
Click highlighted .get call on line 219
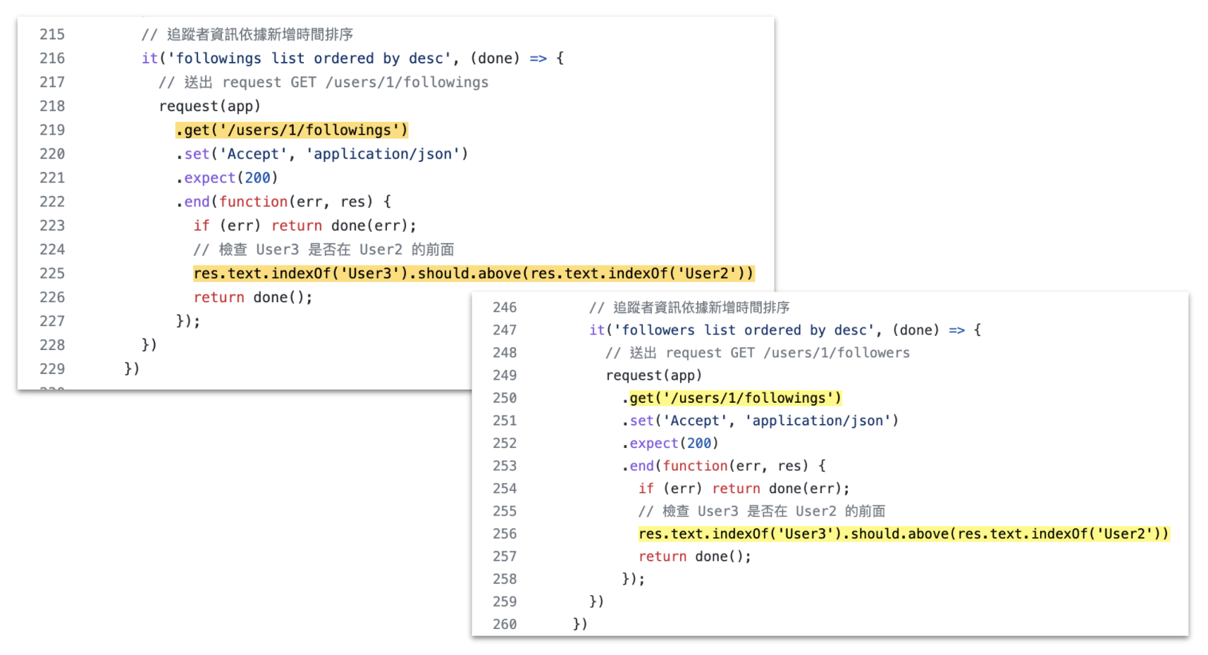(292, 130)
